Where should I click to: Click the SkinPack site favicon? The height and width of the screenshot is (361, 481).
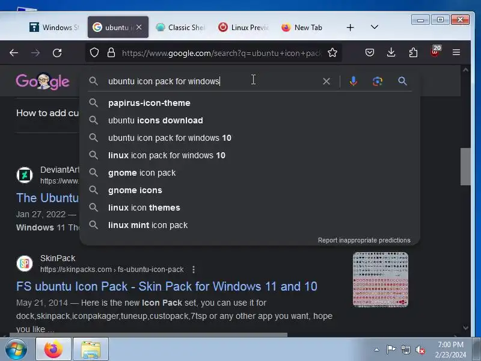(x=25, y=264)
